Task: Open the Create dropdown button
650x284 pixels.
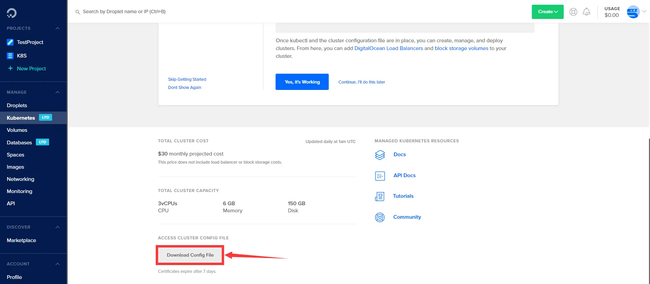Action: (547, 12)
